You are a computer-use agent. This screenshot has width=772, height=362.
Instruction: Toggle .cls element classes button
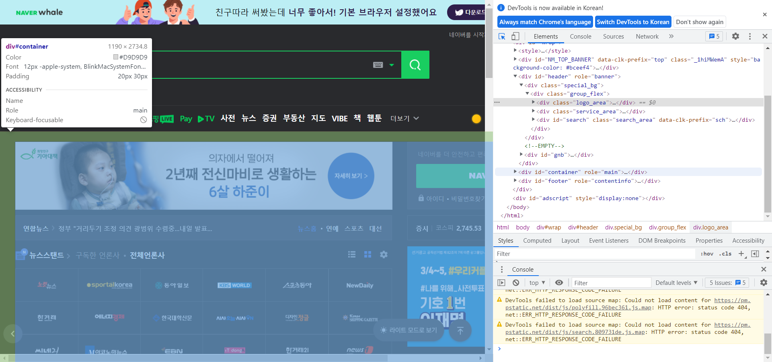pyautogui.click(x=725, y=254)
